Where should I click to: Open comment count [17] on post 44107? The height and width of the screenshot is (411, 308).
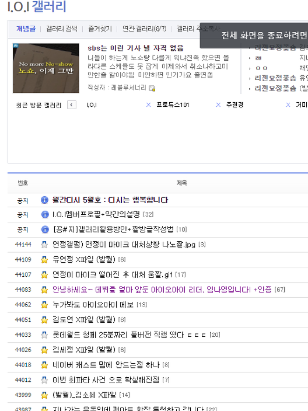(x=180, y=275)
